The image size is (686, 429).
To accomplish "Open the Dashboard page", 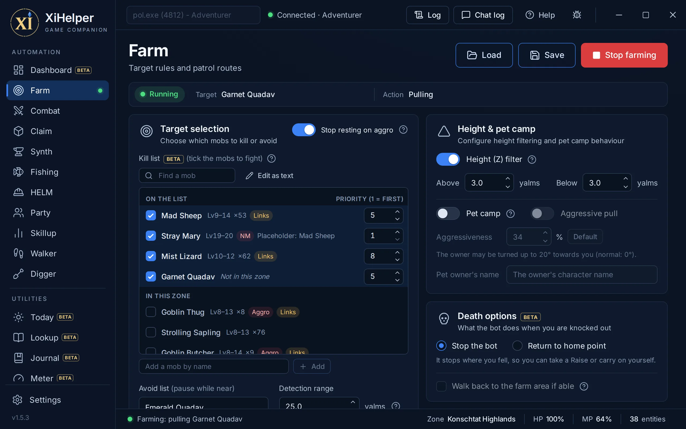I will pos(58,70).
